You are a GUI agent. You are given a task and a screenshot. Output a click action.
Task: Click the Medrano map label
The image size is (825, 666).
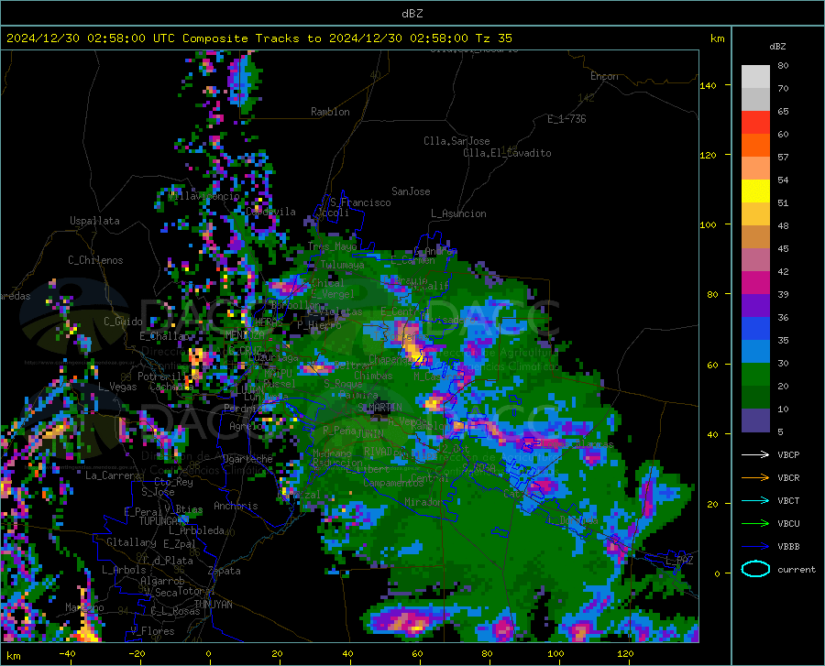pyautogui.click(x=332, y=453)
